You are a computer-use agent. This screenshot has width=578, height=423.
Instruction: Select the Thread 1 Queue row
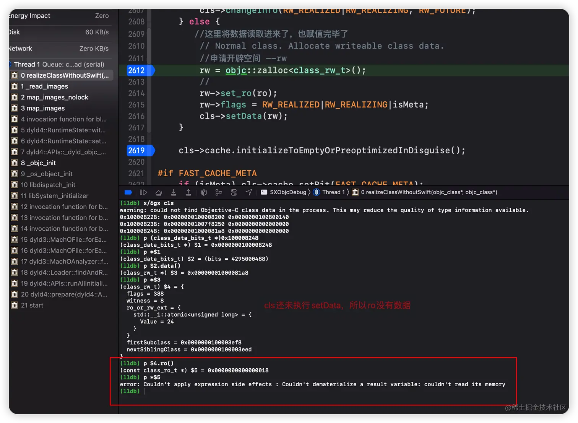point(59,64)
